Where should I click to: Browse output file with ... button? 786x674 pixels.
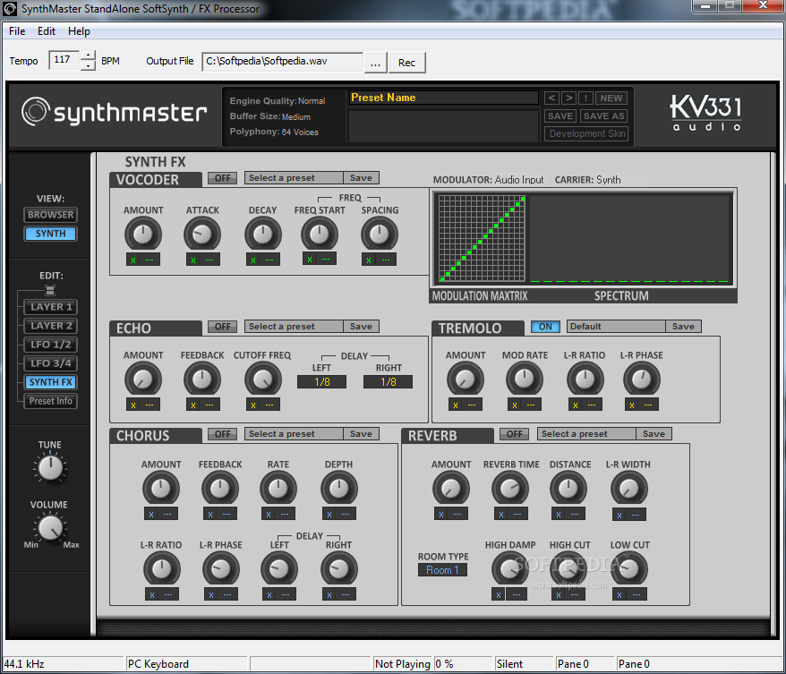375,63
